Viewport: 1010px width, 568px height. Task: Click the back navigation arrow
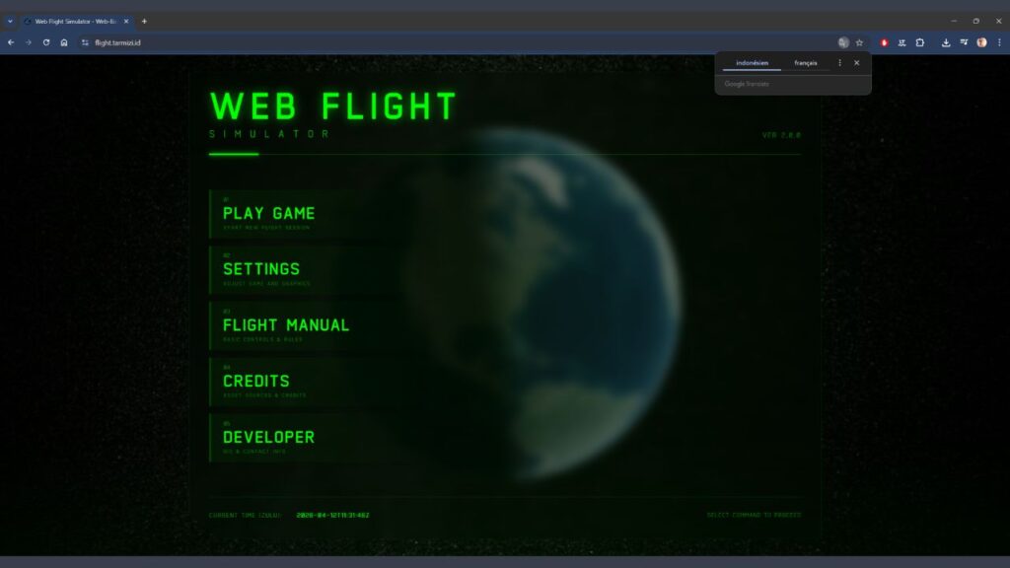click(x=10, y=42)
